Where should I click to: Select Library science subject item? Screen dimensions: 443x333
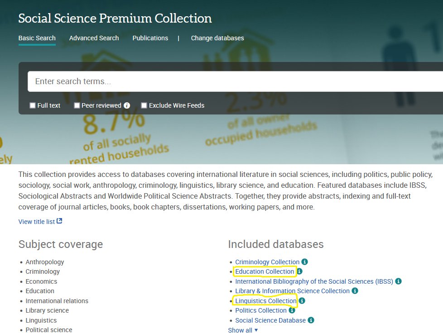tap(47, 310)
